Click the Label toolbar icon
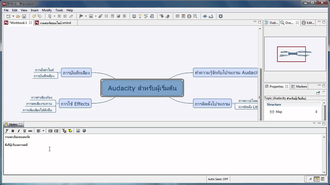The width and height of the screenshot is (330, 185). tap(106, 16)
